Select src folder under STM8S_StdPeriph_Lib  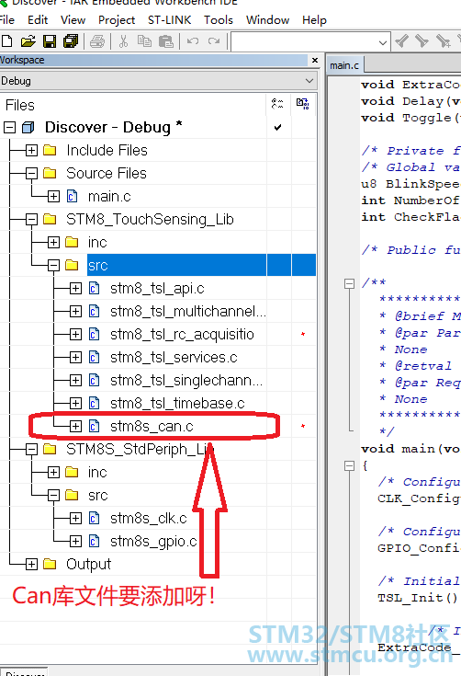pyautogui.click(x=97, y=496)
